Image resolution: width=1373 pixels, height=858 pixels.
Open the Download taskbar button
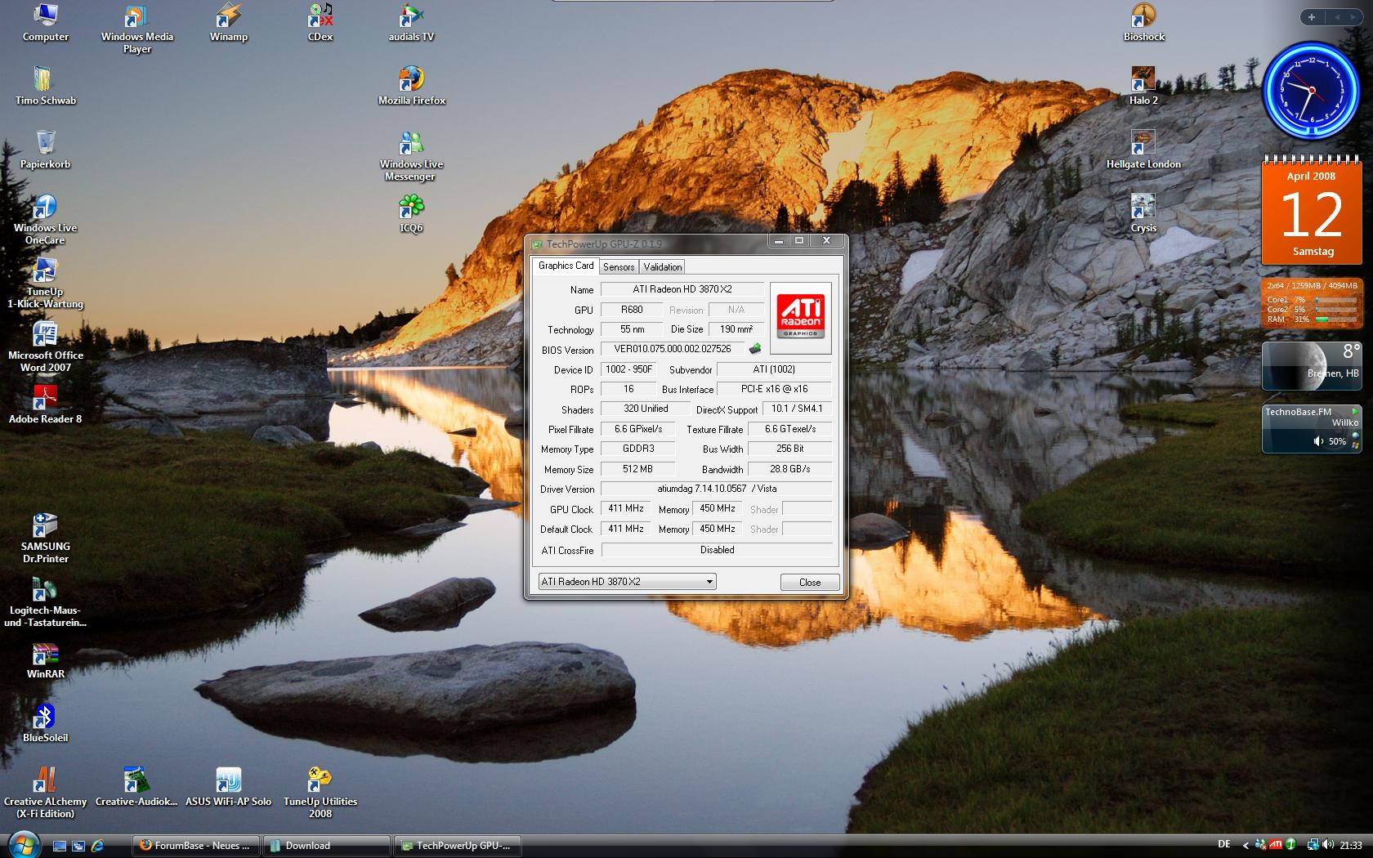tap(327, 846)
